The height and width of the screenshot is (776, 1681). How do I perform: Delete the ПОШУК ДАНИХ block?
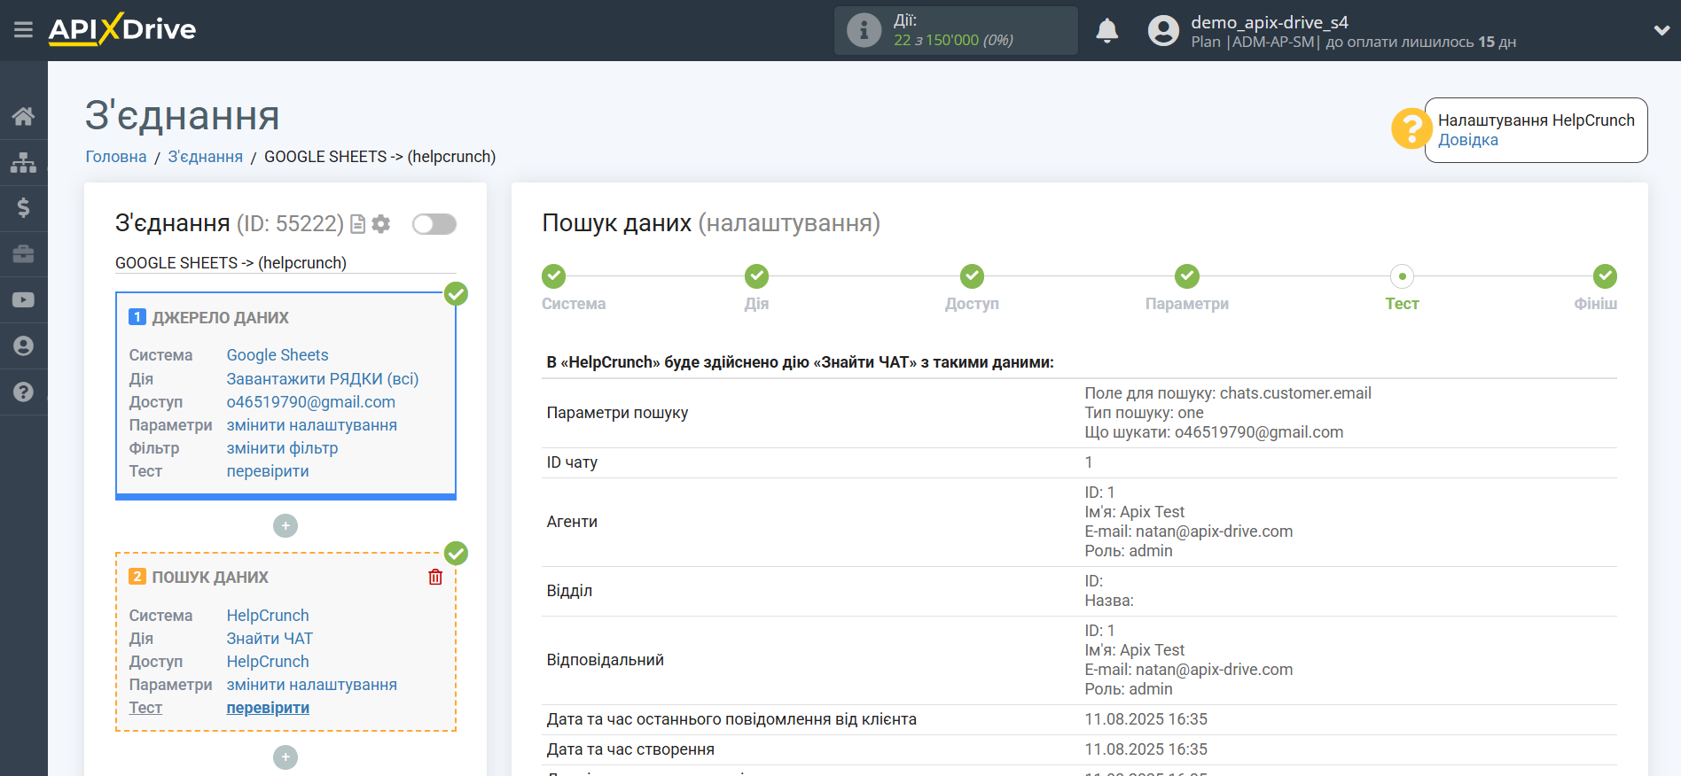435,577
